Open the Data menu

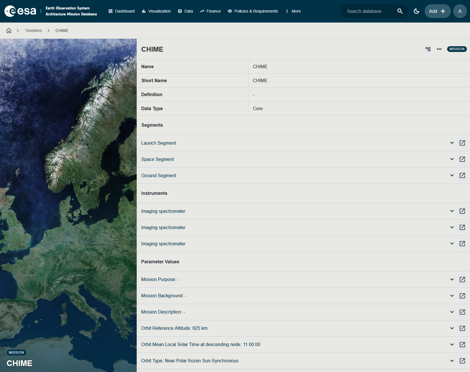tap(185, 11)
